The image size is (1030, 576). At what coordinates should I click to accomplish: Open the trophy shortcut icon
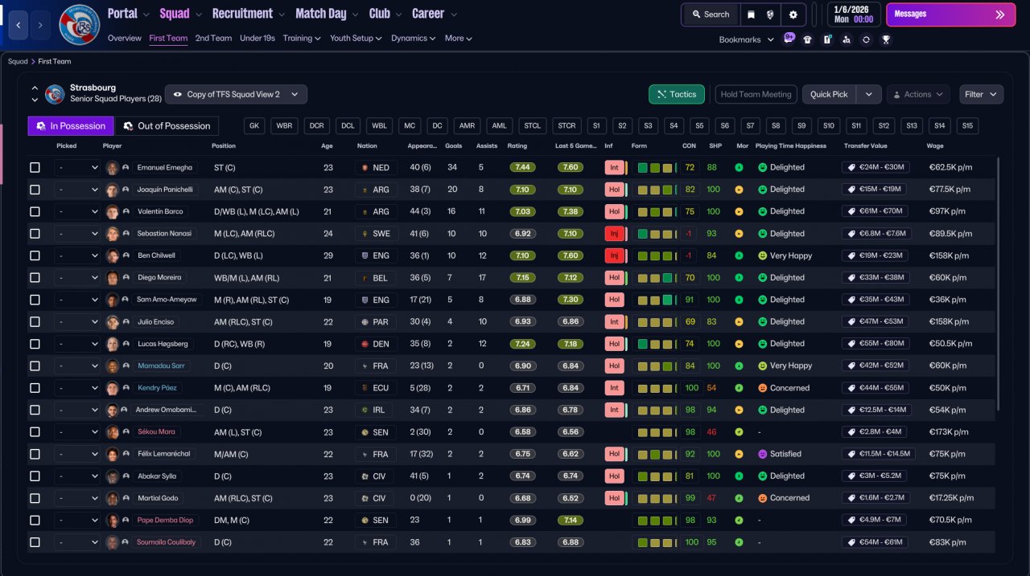(x=885, y=39)
